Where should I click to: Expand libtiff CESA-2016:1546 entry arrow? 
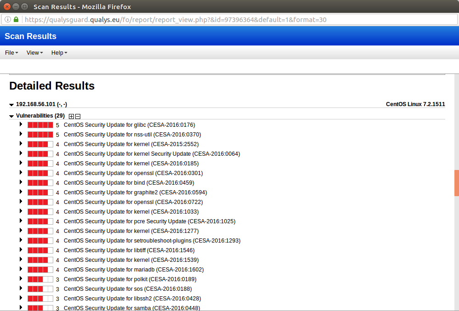tap(21, 250)
